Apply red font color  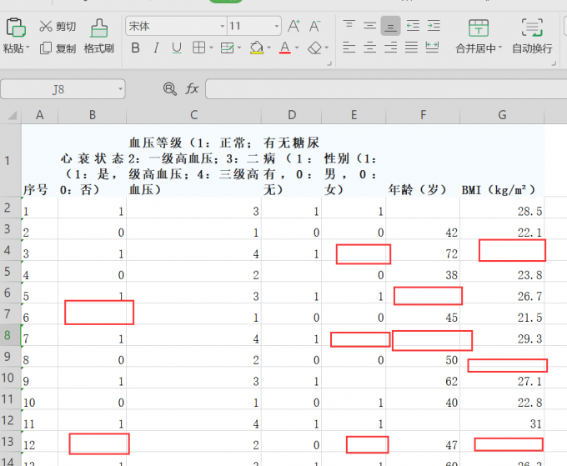[x=285, y=48]
